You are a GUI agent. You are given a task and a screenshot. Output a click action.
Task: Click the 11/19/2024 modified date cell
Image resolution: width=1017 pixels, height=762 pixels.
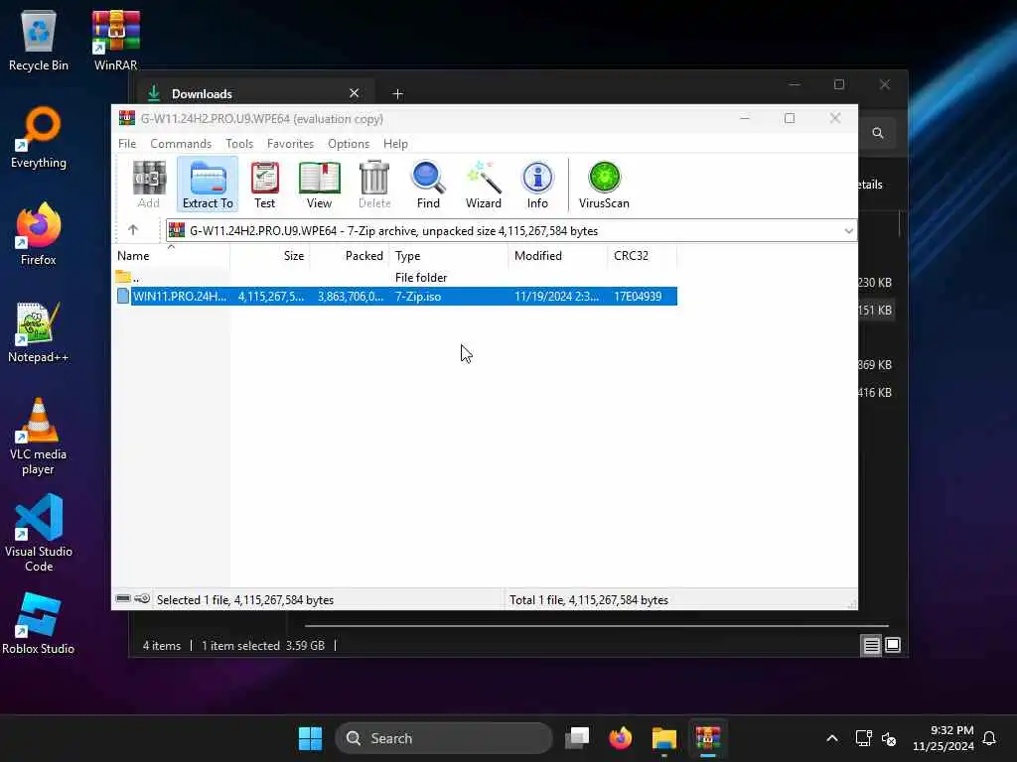pos(556,296)
